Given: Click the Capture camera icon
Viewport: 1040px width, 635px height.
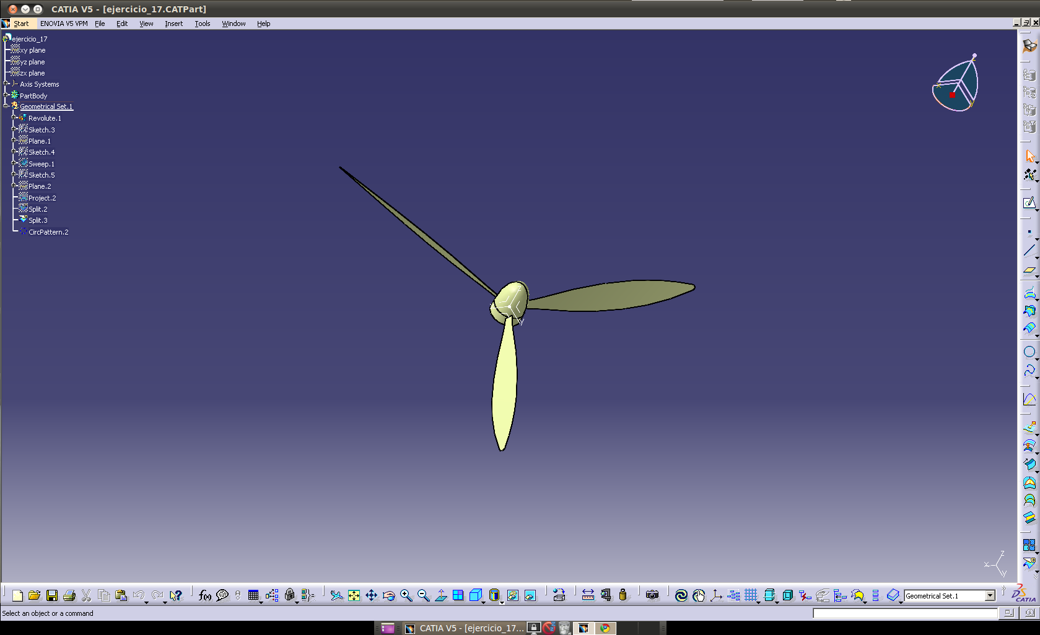Looking at the screenshot, I should (652, 595).
